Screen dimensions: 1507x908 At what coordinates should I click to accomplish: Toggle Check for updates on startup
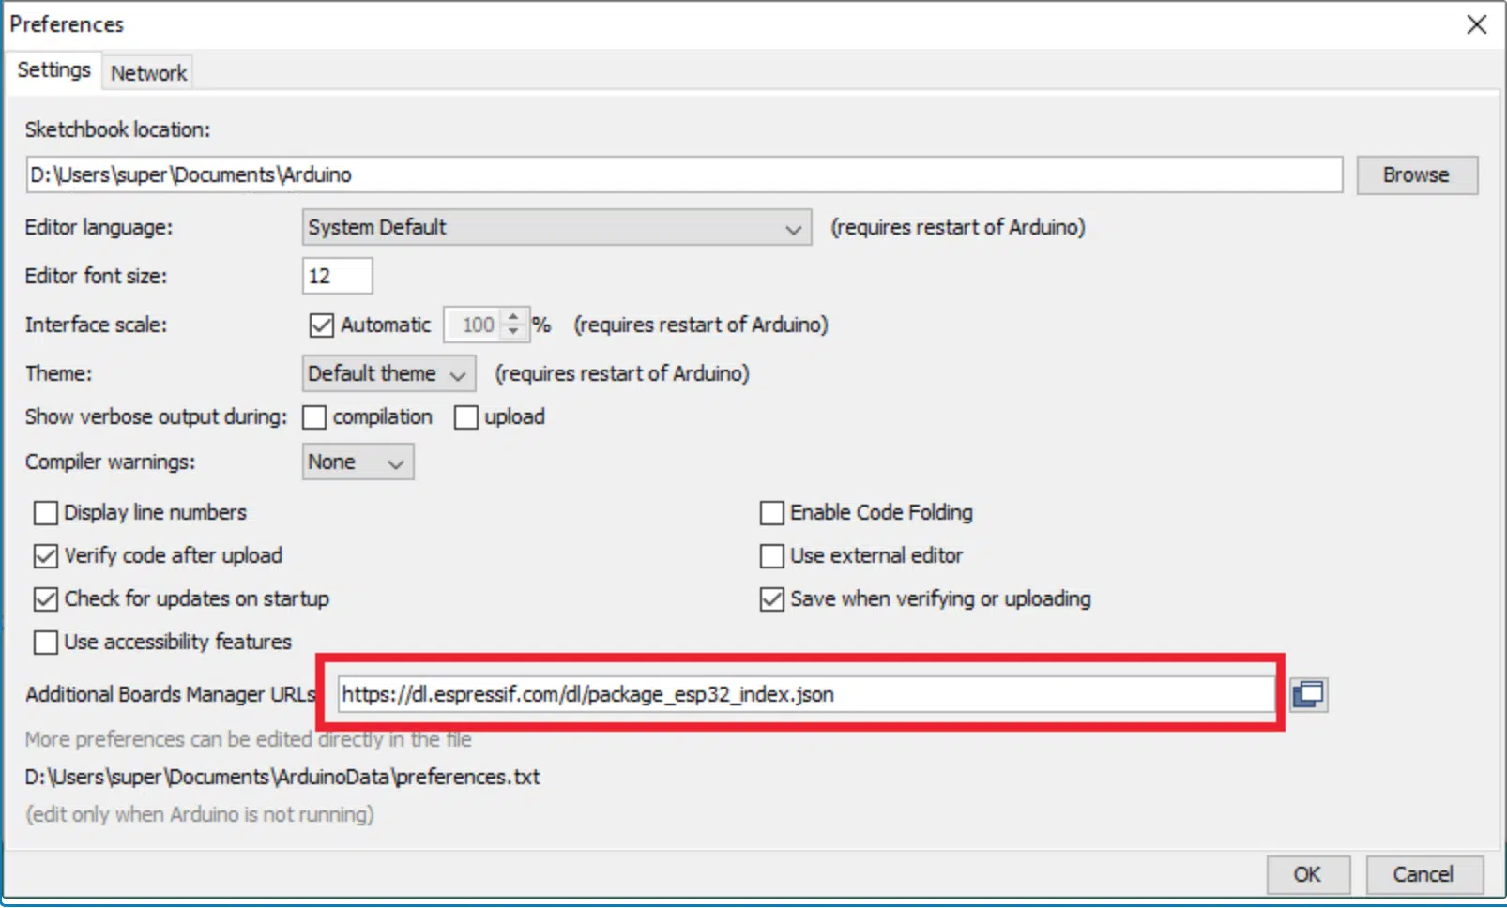pyautogui.click(x=46, y=598)
